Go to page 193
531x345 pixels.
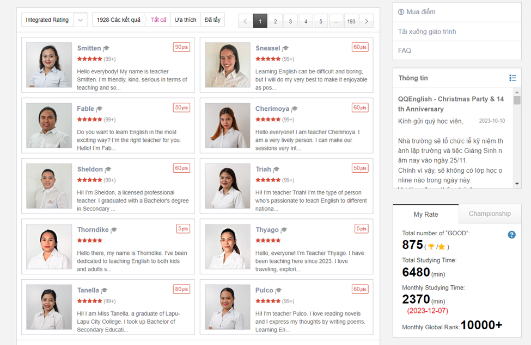point(351,21)
